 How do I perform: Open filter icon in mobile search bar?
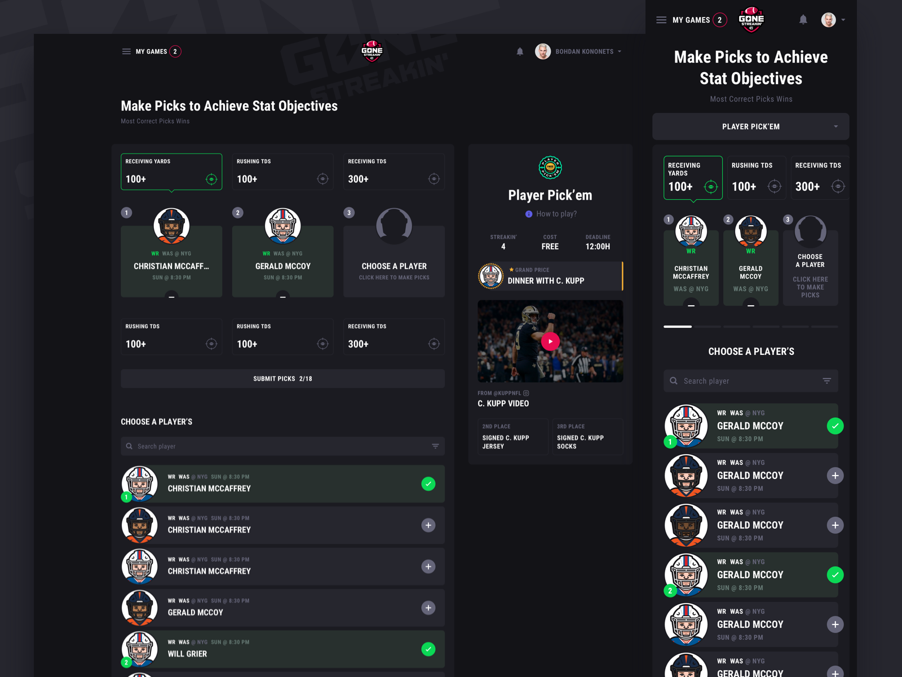click(x=826, y=381)
